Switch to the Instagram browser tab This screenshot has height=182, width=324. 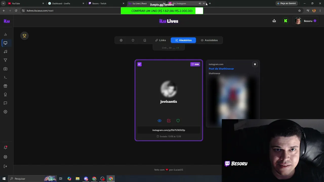point(186,4)
